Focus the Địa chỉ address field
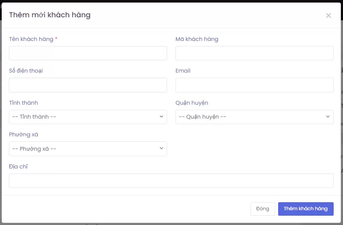This screenshot has width=343, height=225. click(x=171, y=181)
